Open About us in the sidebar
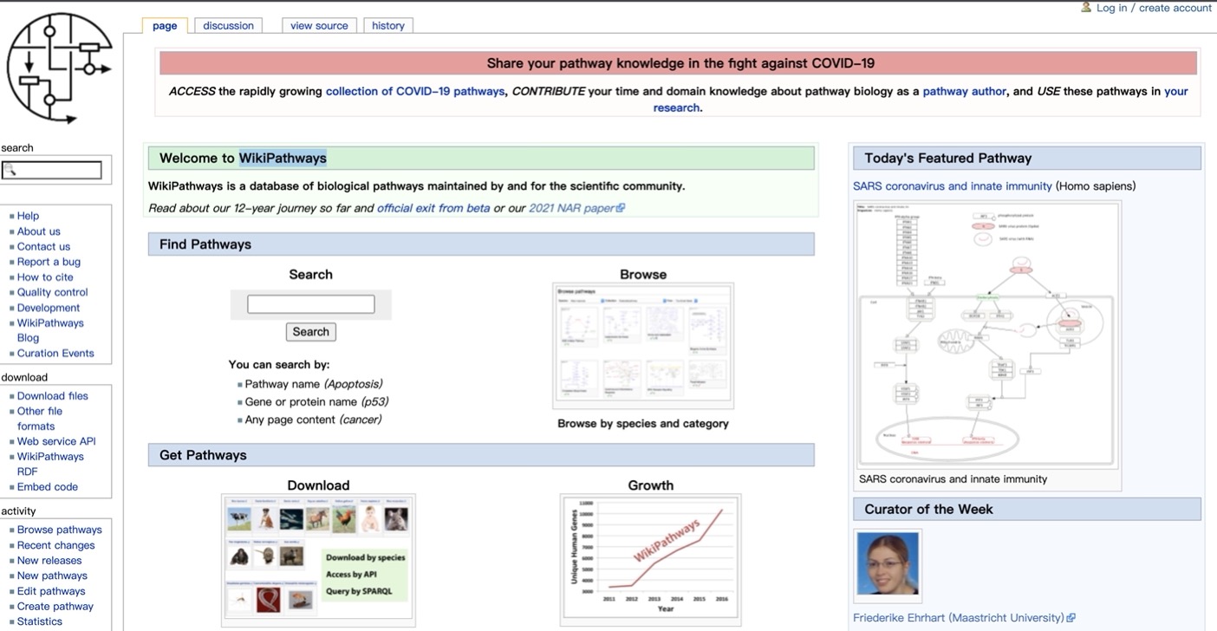1217x631 pixels. pos(39,231)
